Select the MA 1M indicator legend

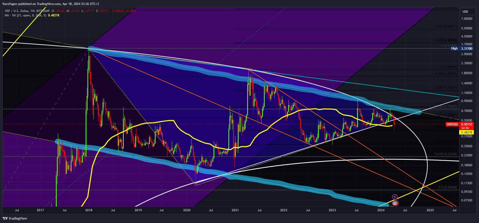(x=26, y=15)
